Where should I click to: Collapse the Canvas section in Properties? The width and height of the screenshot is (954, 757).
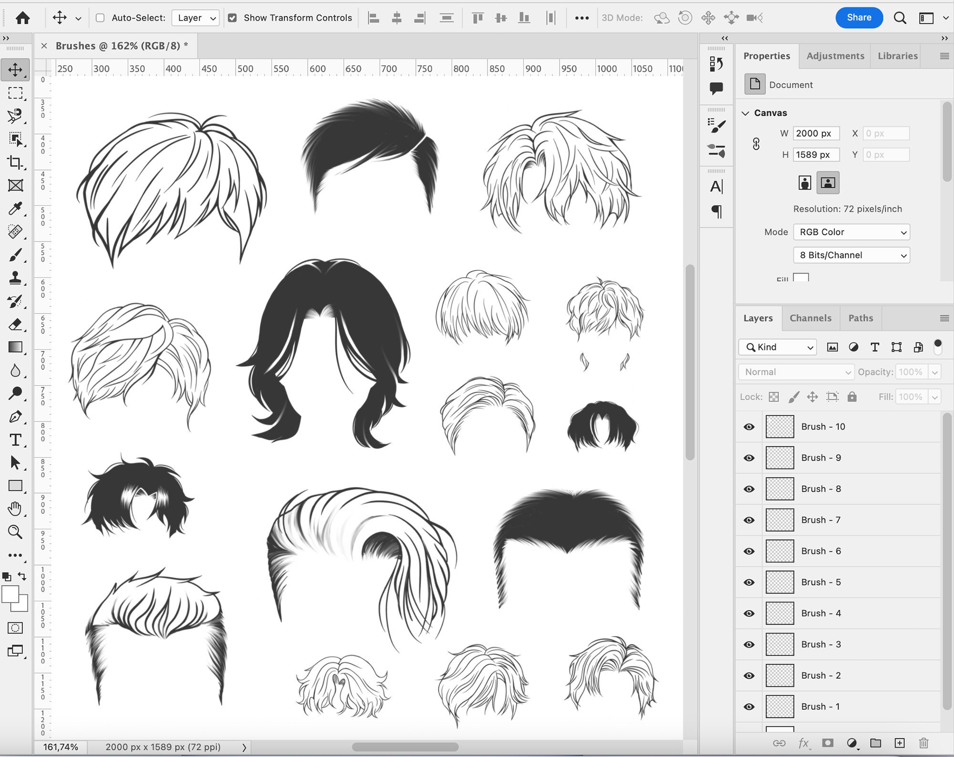746,113
